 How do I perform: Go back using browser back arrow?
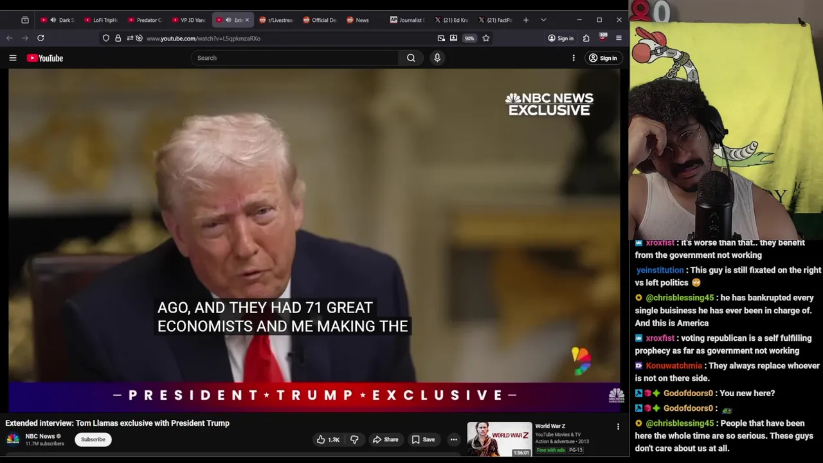click(x=10, y=38)
